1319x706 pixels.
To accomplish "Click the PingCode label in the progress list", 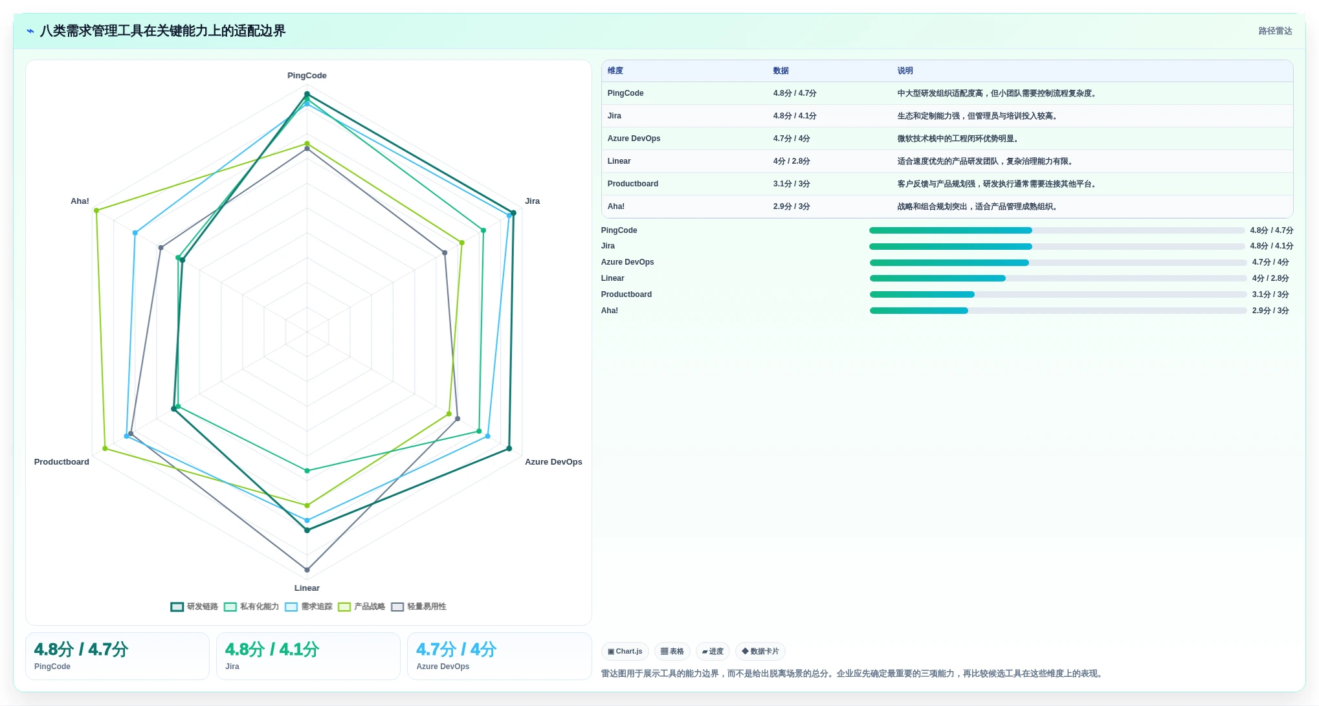I will [619, 230].
